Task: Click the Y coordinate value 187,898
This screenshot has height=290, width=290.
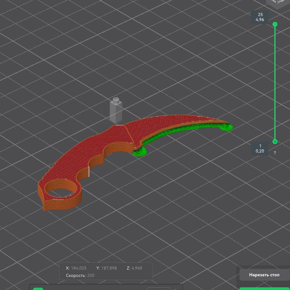Action: click(x=109, y=268)
